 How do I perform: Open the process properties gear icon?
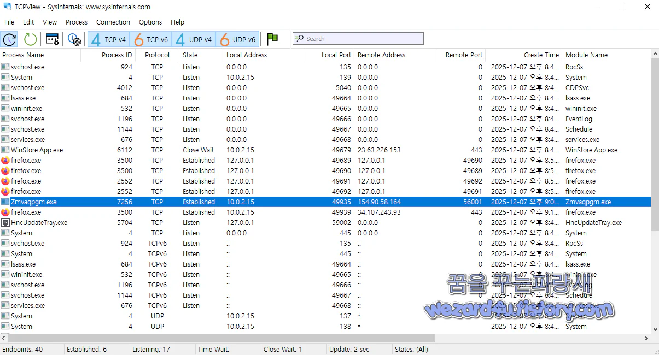pos(52,39)
